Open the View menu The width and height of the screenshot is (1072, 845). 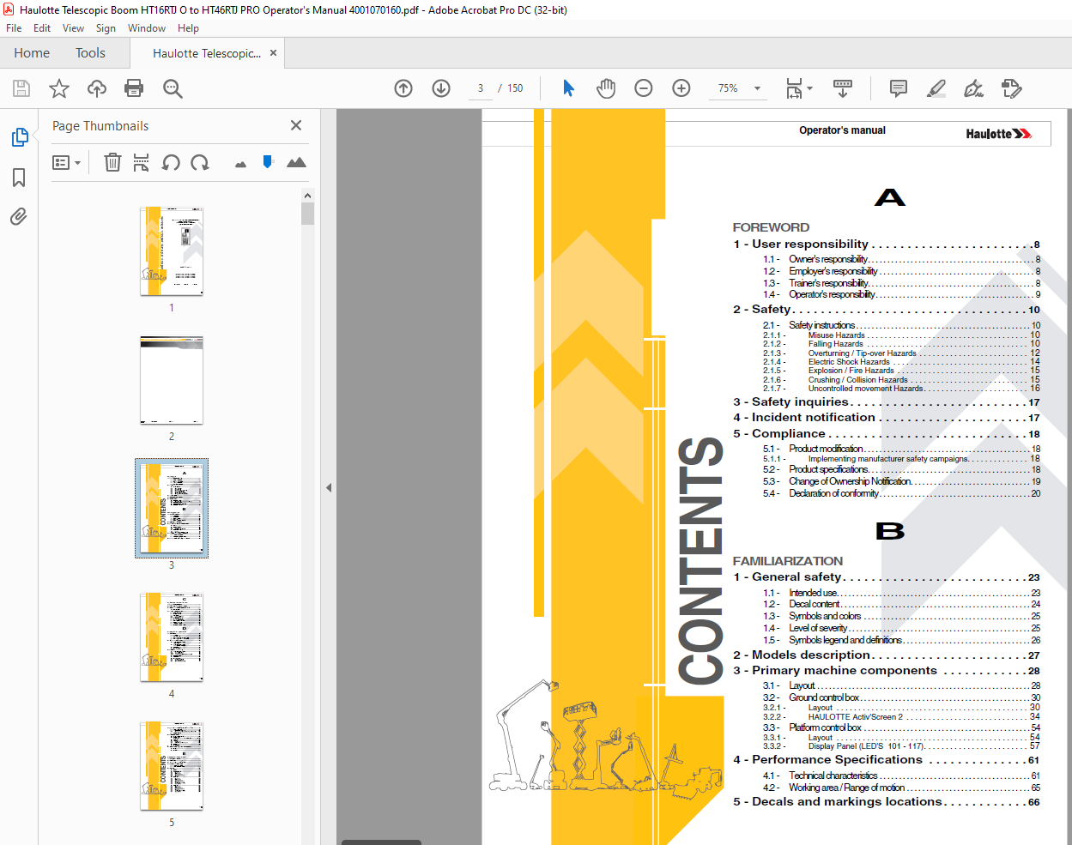[74, 28]
